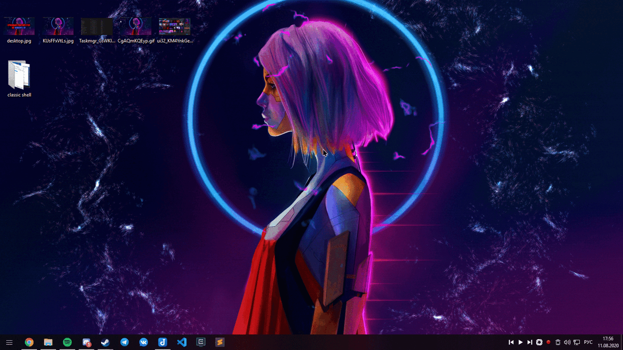Click the desktop.jpg file name
Screen dimensions: 623x350
tap(19, 40)
